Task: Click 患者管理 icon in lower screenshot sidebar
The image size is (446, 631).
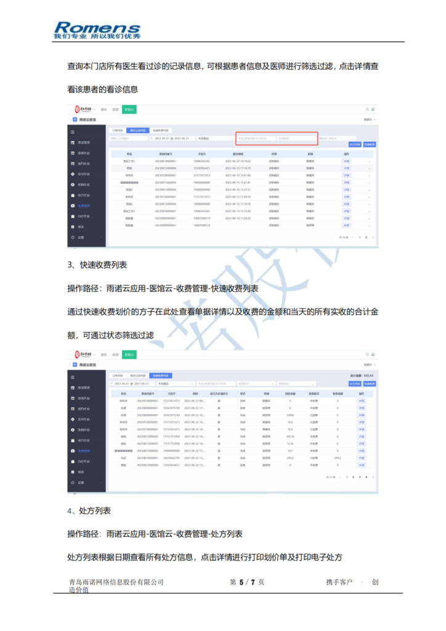Action: point(73,388)
